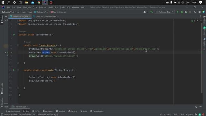Click the red error indicator in status bar
The width and height of the screenshot is (206, 116).
(203, 115)
